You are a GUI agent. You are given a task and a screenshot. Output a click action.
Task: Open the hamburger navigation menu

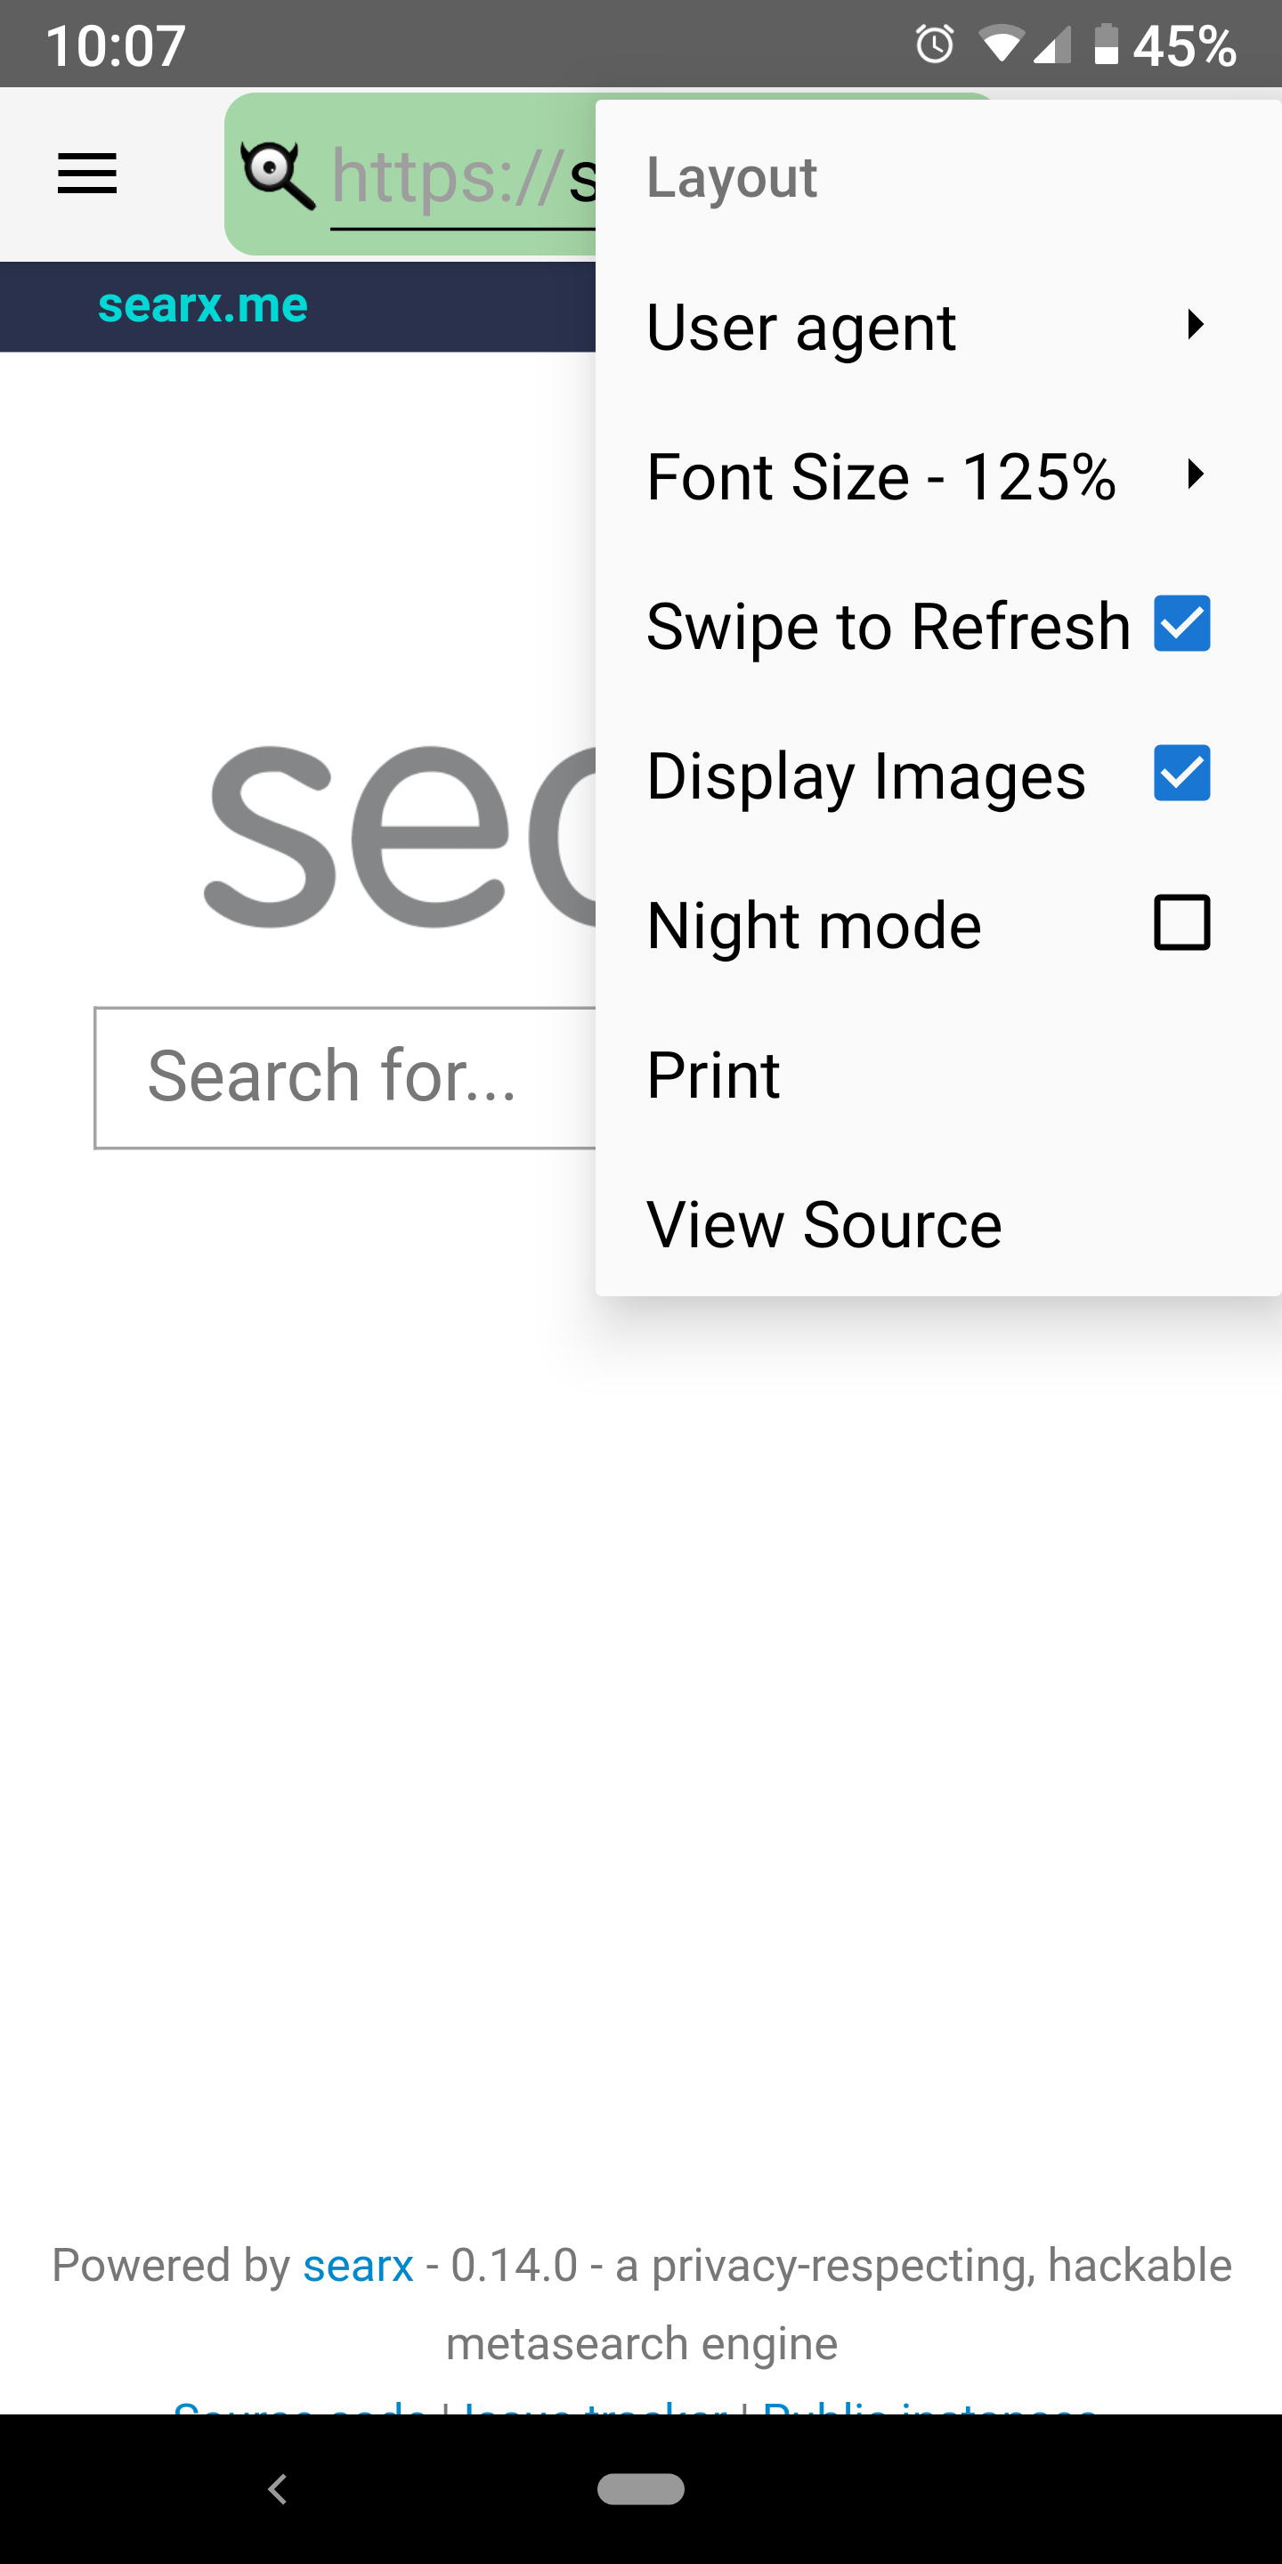(87, 174)
